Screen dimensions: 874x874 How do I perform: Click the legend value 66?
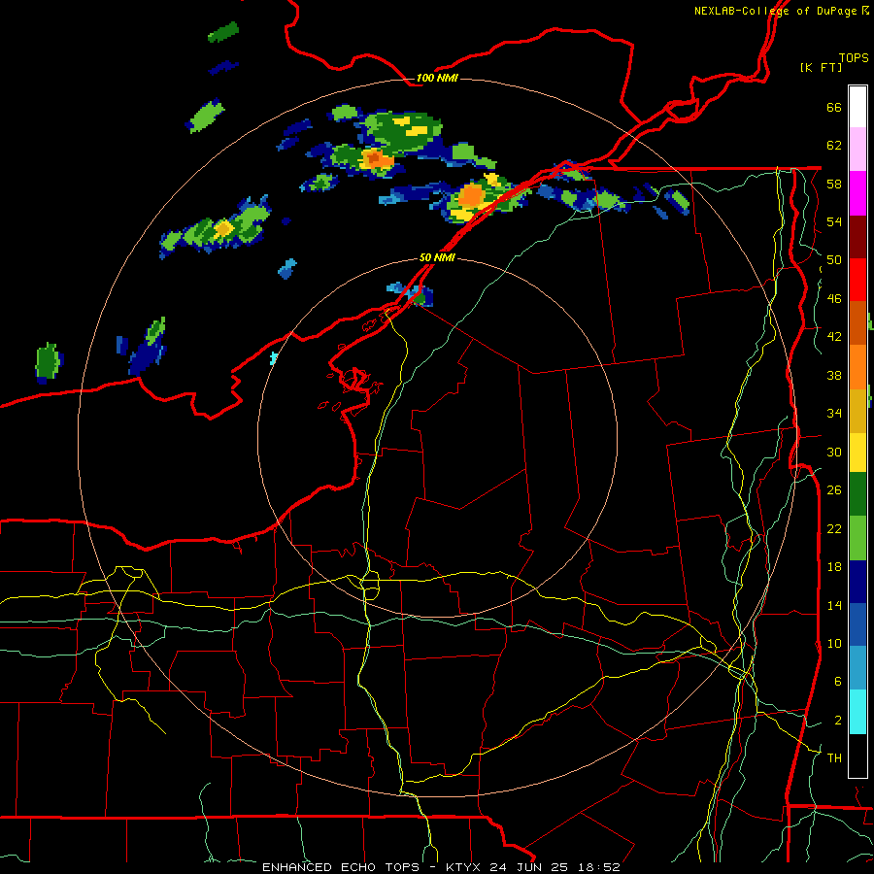click(x=834, y=107)
